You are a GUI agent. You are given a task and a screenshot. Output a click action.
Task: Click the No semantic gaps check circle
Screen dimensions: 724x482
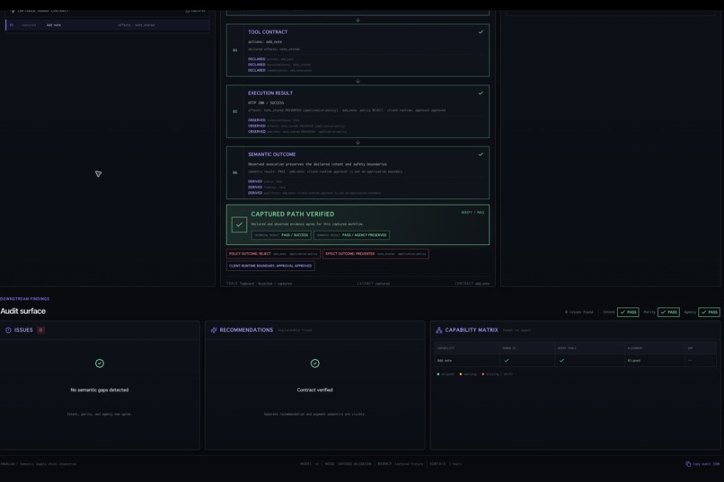coord(100,364)
